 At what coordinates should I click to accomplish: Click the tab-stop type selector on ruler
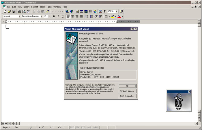pos(3,22)
